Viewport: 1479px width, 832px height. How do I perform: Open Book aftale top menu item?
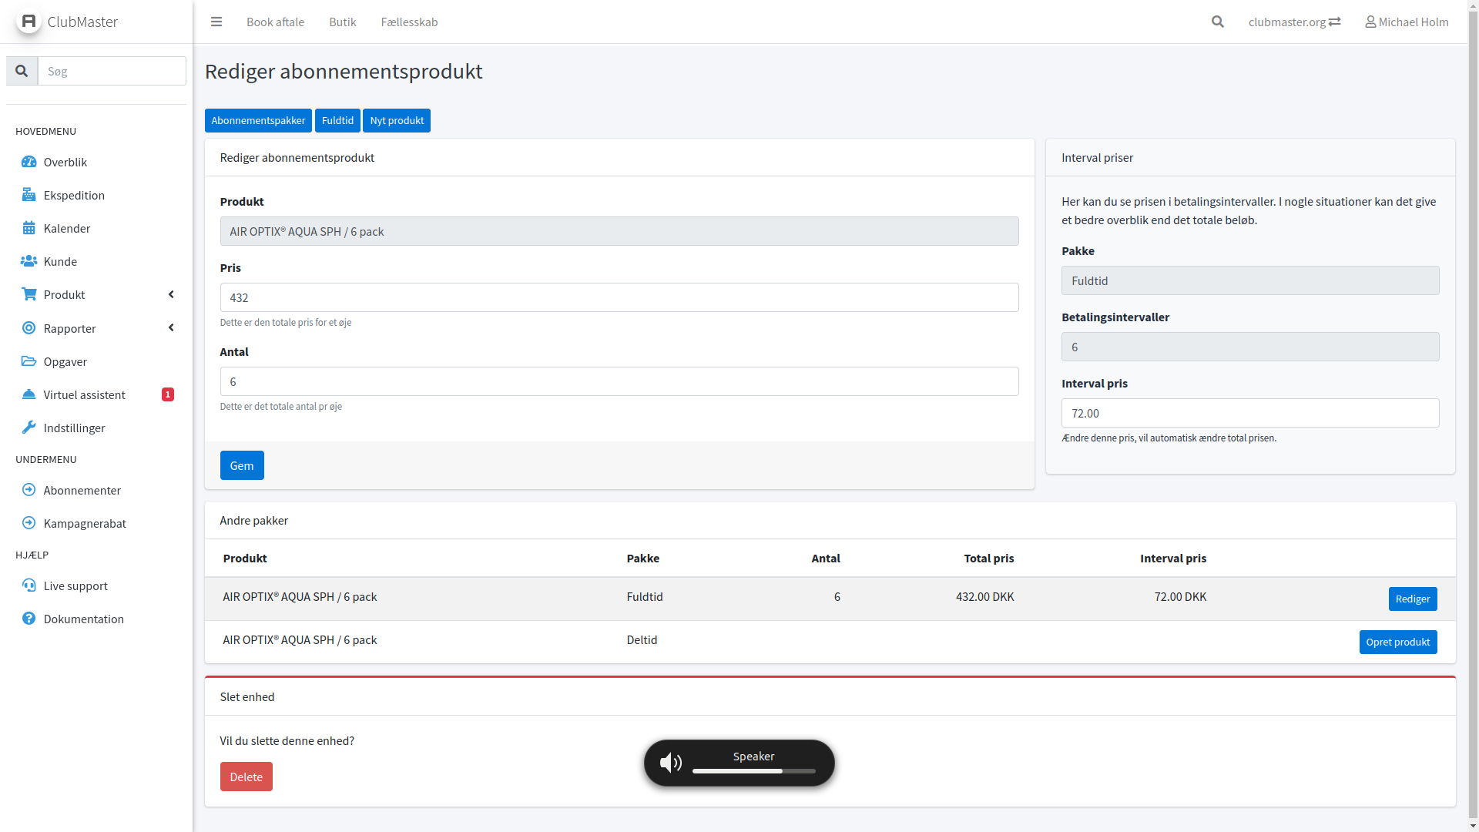(275, 22)
